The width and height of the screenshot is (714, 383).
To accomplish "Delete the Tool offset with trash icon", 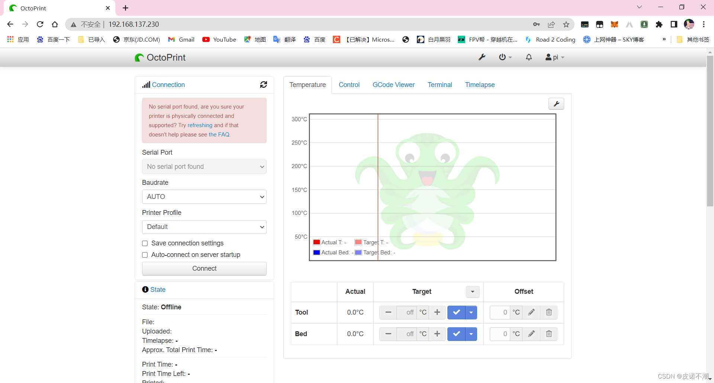I will [x=549, y=312].
